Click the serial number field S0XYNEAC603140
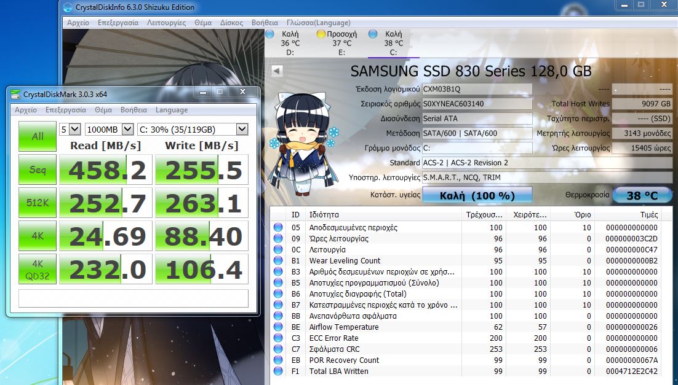678x385 pixels. (x=477, y=104)
